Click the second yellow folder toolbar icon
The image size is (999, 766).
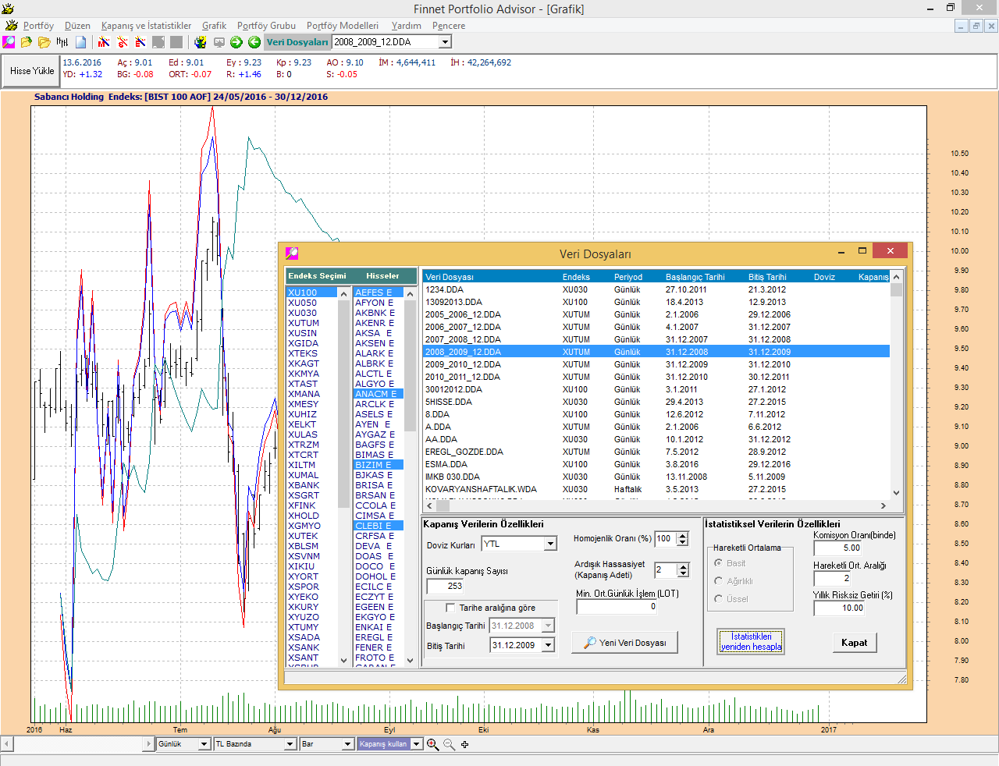(44, 42)
